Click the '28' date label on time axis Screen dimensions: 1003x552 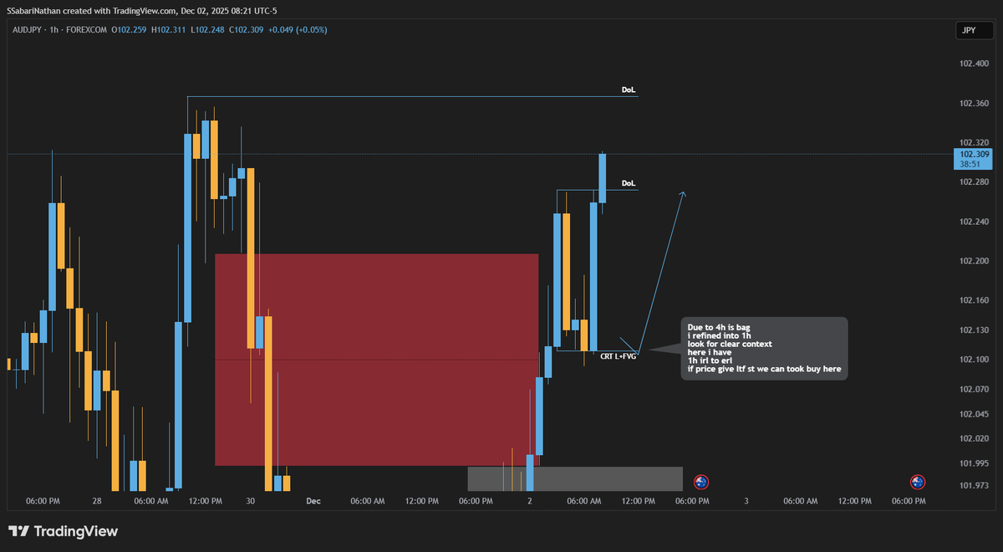coord(97,501)
